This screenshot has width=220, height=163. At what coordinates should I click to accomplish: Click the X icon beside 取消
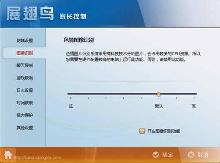tap(191, 155)
